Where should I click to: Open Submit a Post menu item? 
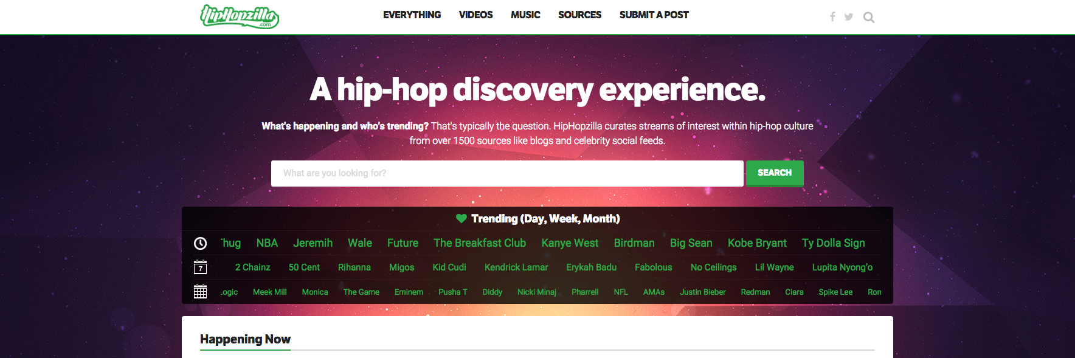(x=654, y=15)
